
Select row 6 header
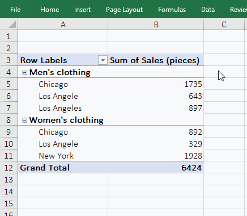point(8,96)
